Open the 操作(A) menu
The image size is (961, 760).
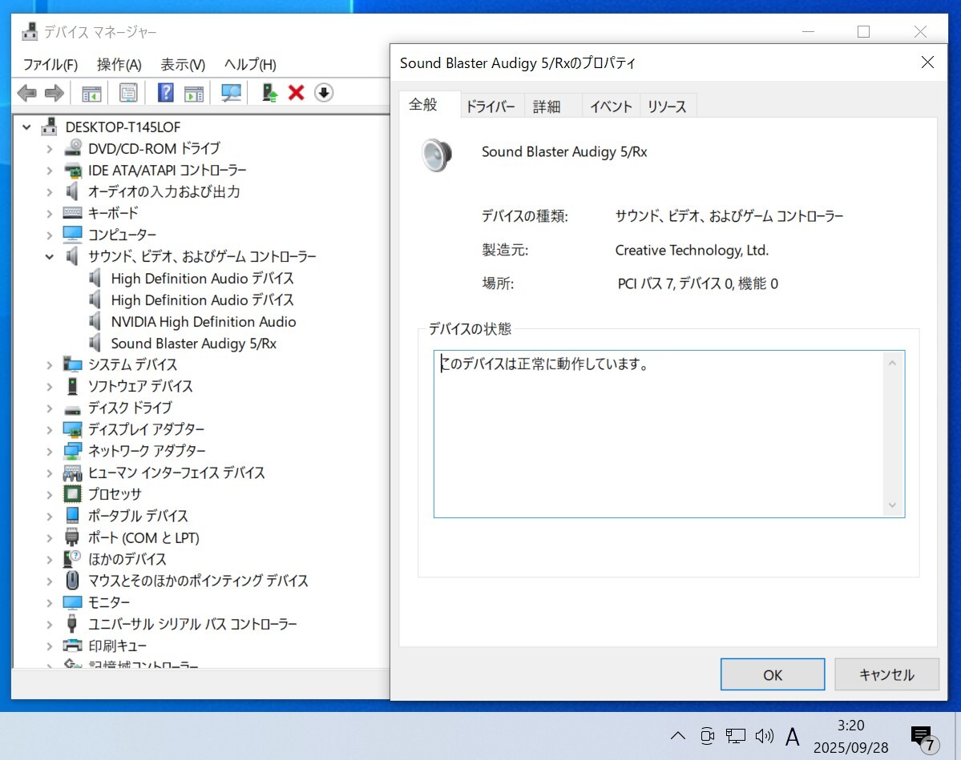pos(119,64)
